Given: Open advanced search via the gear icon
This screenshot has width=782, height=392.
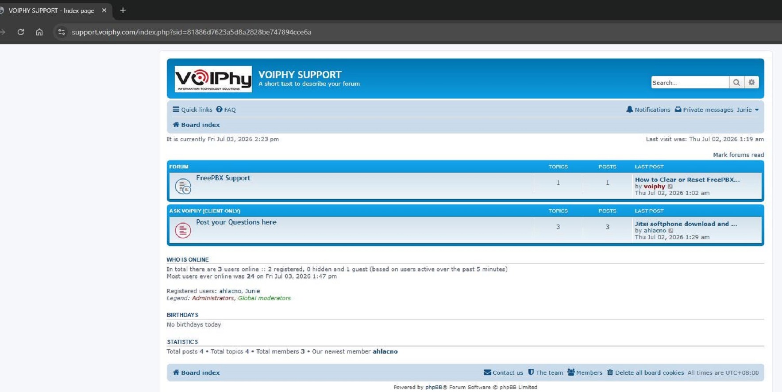Looking at the screenshot, I should (x=751, y=83).
